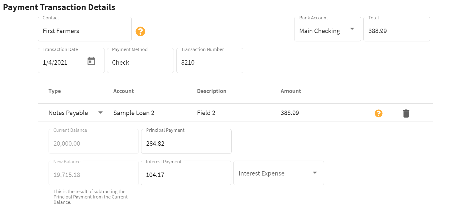Image resolution: width=455 pixels, height=208 pixels.
Task: Click the Amount column header
Action: (x=291, y=91)
